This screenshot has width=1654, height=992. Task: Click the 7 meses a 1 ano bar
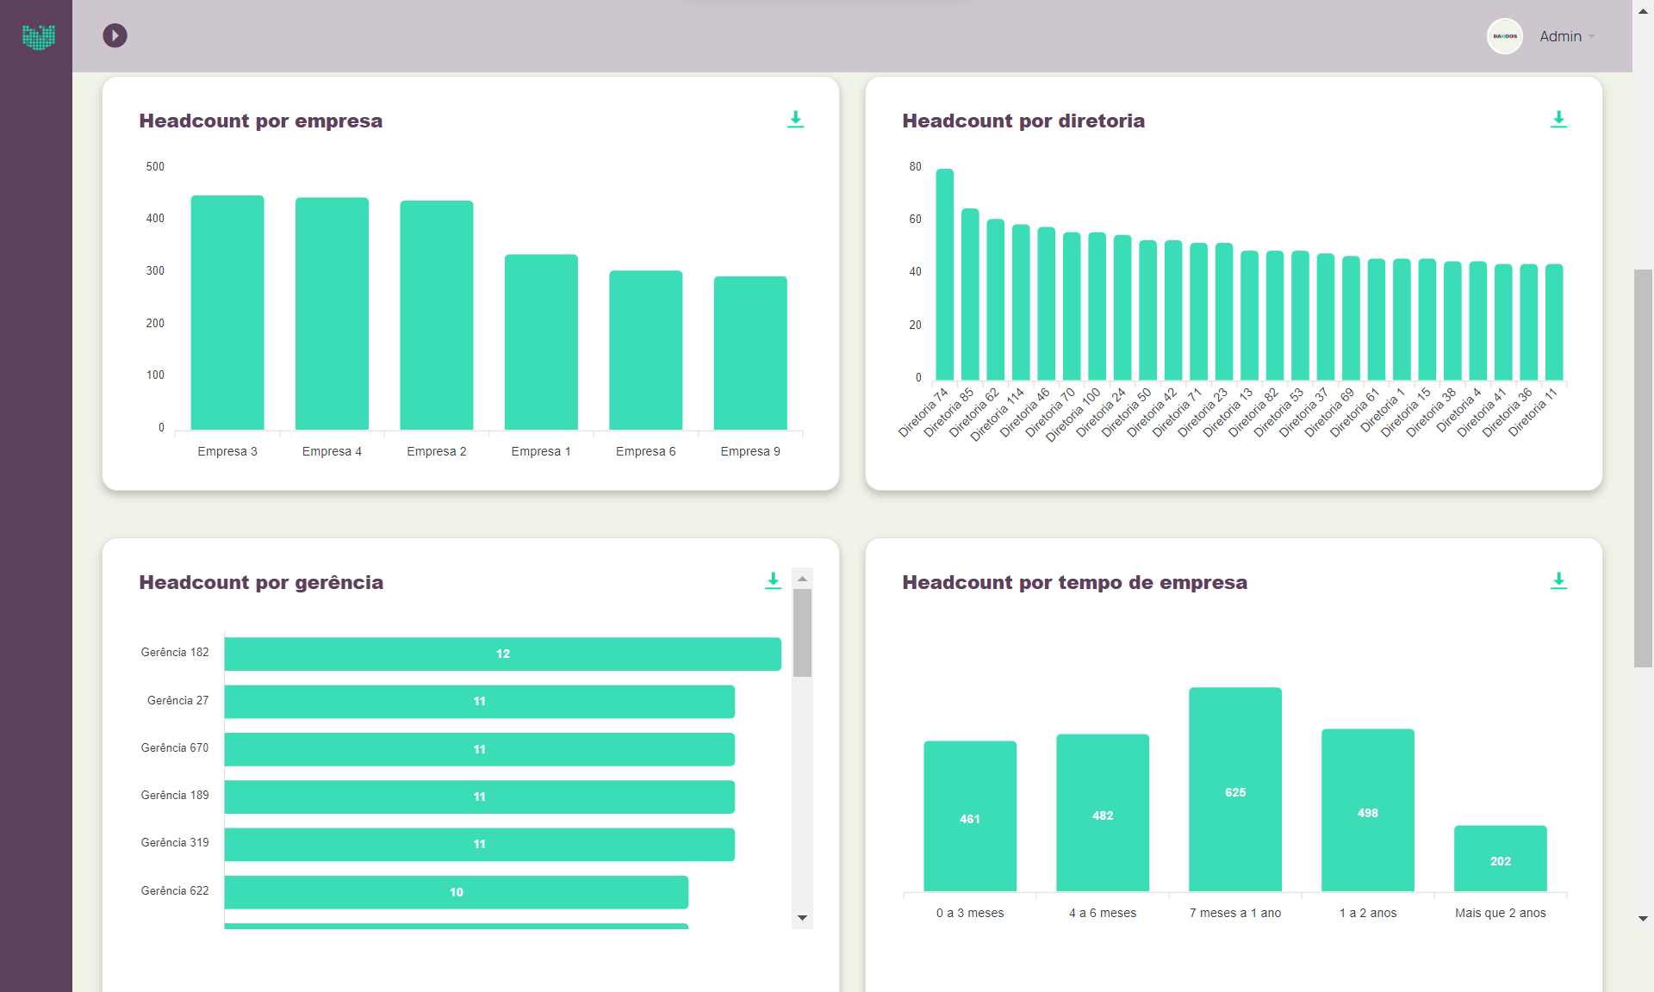[x=1234, y=789]
